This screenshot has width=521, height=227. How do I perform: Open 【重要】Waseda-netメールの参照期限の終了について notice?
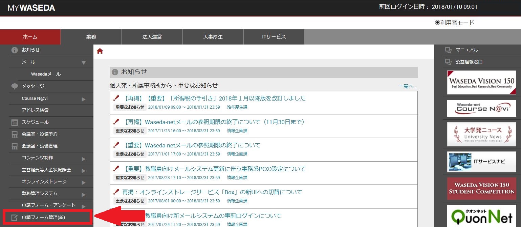click(x=191, y=145)
